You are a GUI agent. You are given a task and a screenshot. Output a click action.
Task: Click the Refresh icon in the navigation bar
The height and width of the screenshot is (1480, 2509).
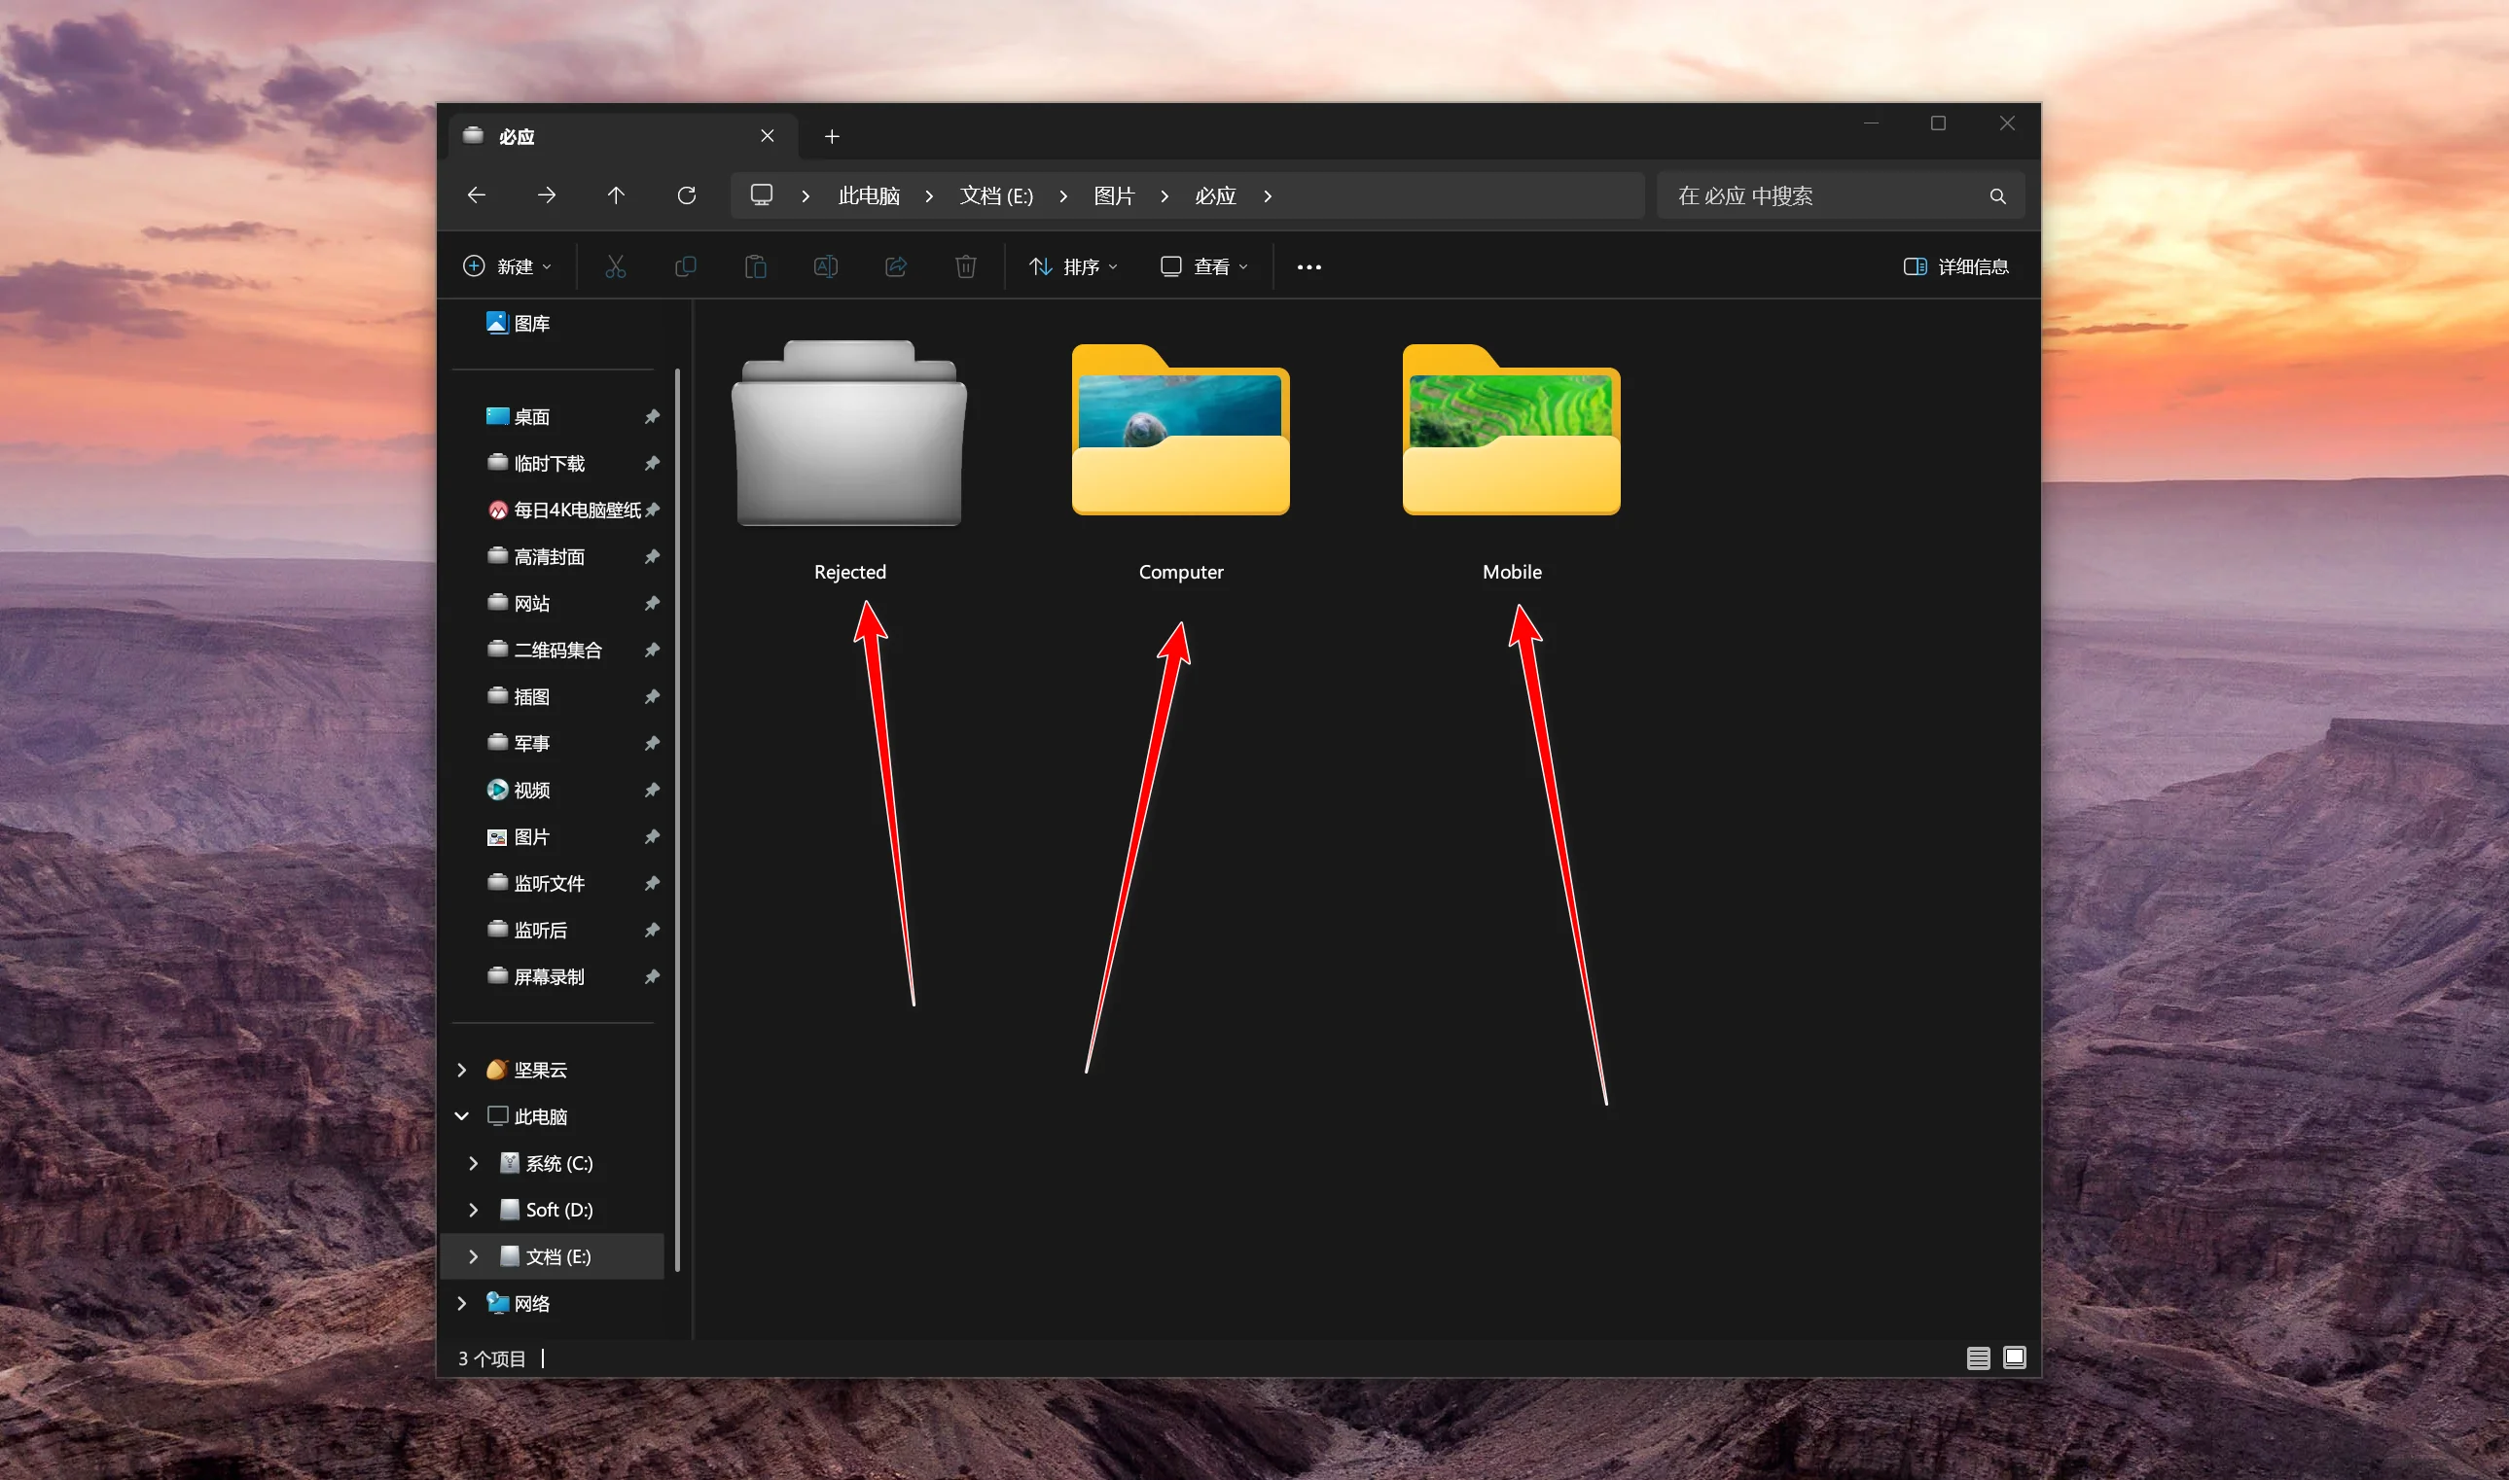[x=687, y=195]
